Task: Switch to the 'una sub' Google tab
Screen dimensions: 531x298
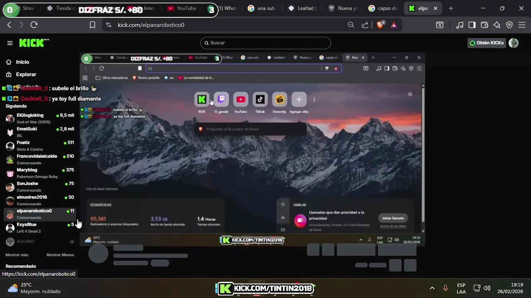Action: (263, 8)
